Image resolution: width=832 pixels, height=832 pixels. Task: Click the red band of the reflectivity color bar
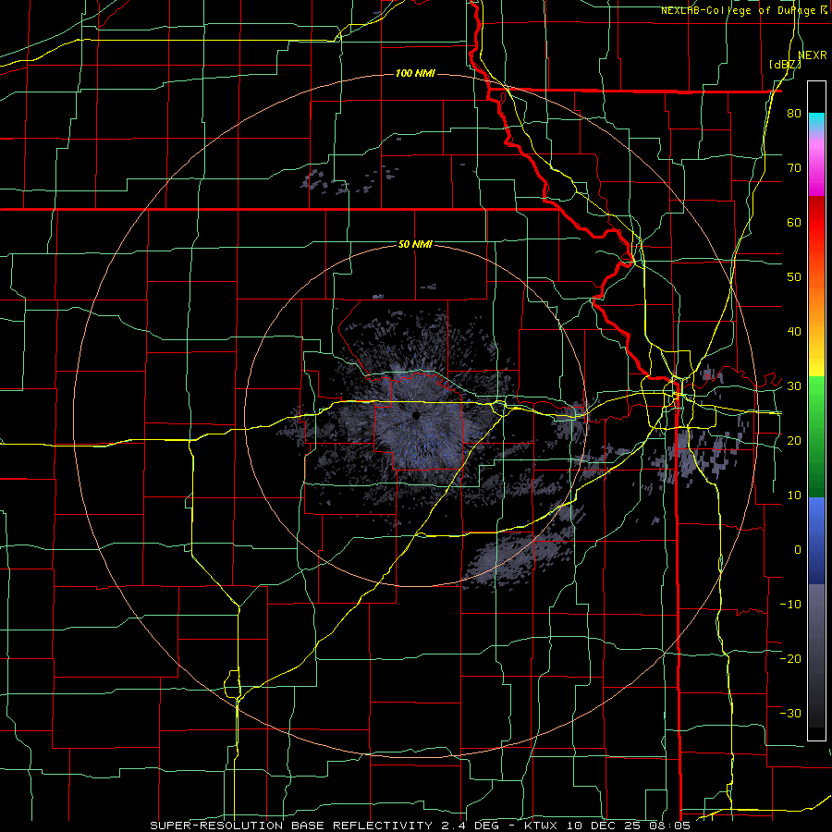816,223
